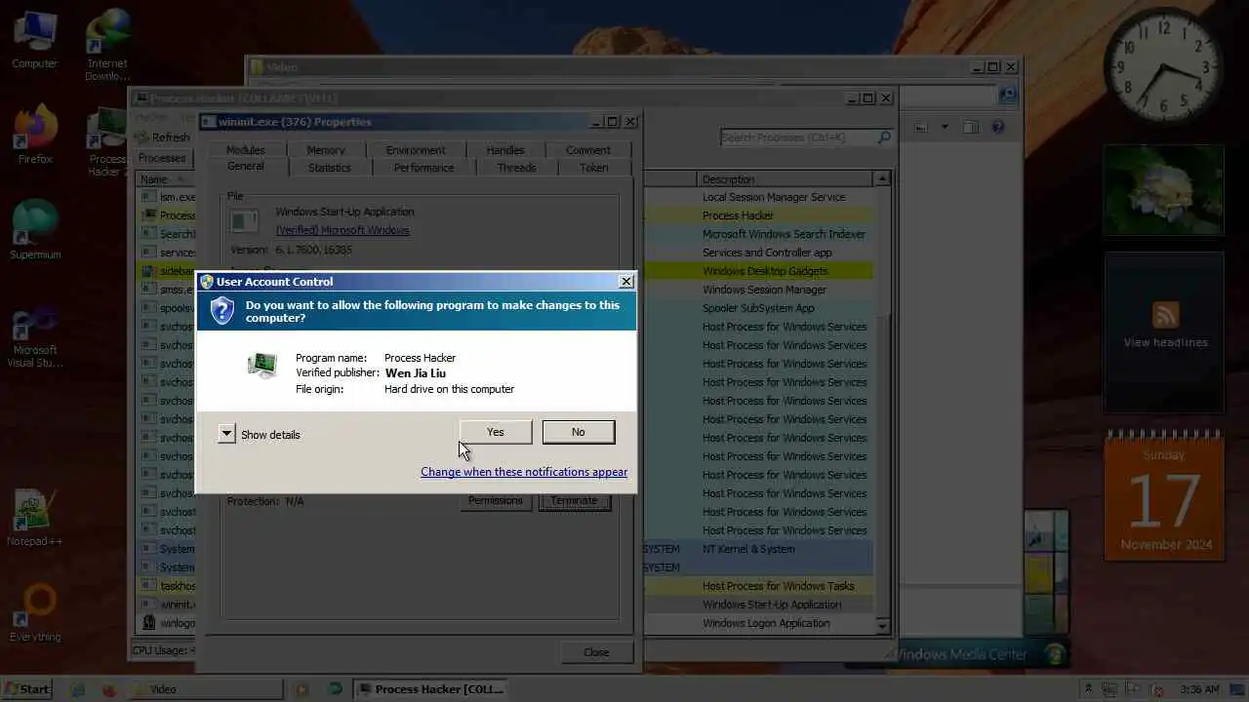Click the blue question-mark shield icon

(222, 311)
